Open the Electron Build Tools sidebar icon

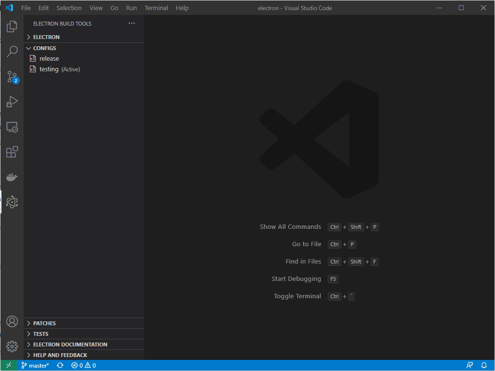[x=12, y=202]
